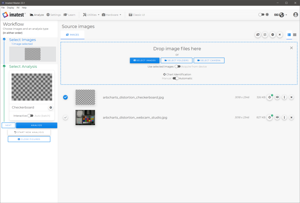This screenshot has height=203, width=300.
Task: Preview the webcam_studio image with eye icon
Action: (x=277, y=117)
